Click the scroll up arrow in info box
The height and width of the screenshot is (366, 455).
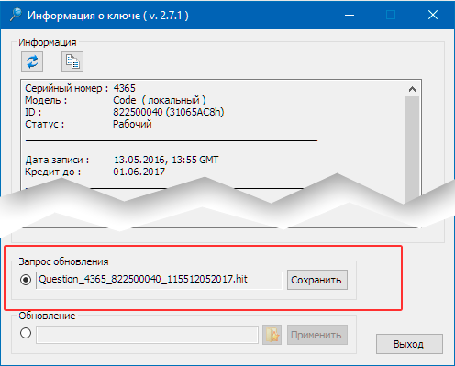[412, 89]
